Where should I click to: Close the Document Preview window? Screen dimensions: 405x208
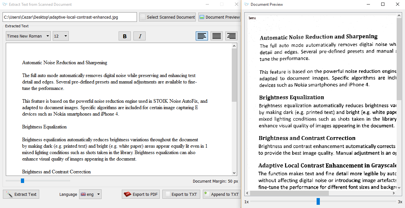pyautogui.click(x=398, y=4)
